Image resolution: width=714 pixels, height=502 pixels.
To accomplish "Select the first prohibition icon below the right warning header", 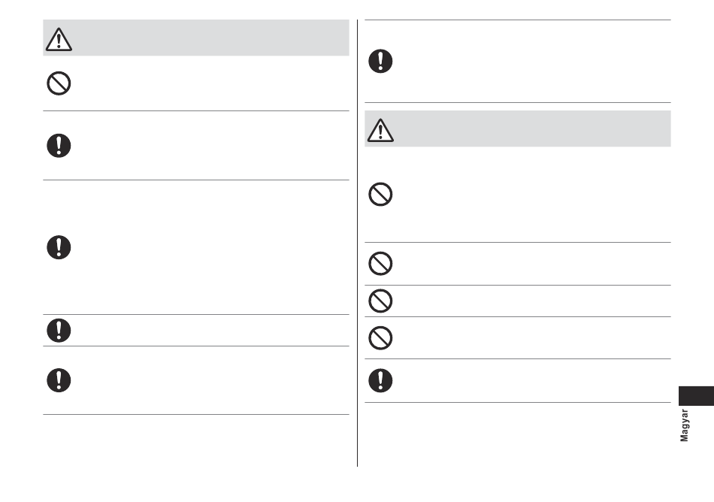I will click(381, 195).
